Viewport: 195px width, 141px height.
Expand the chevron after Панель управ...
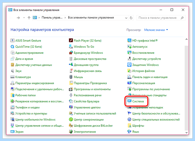tap(65, 18)
